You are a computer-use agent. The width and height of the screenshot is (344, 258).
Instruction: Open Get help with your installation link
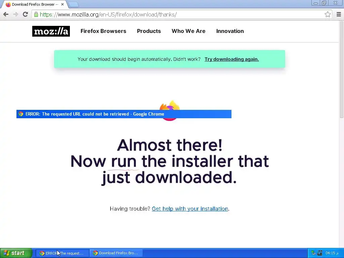pos(190,209)
